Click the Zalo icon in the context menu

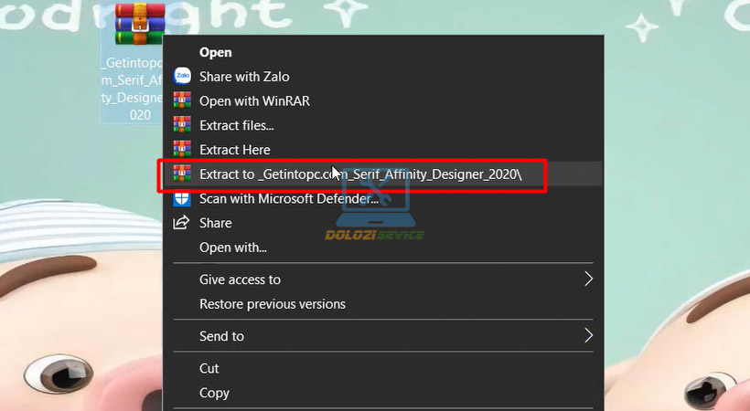pyautogui.click(x=181, y=77)
